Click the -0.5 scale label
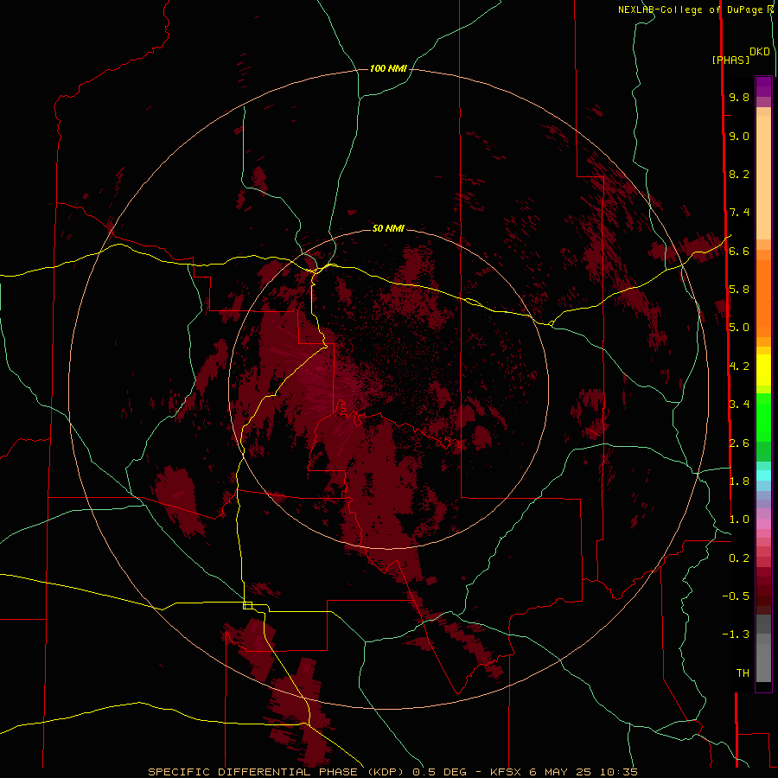Screen dimensions: 778x778 736,596
